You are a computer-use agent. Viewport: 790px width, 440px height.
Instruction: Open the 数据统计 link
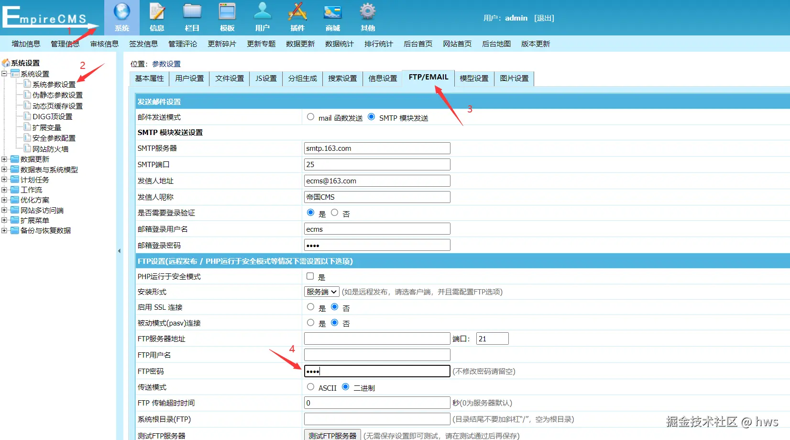pos(340,44)
